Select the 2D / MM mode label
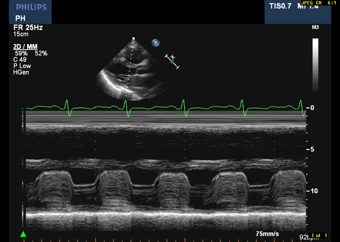Screen dimensions: 340x242 26,47
